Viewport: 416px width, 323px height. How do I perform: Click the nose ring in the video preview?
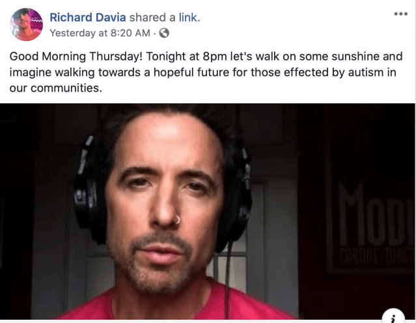pyautogui.click(x=177, y=220)
